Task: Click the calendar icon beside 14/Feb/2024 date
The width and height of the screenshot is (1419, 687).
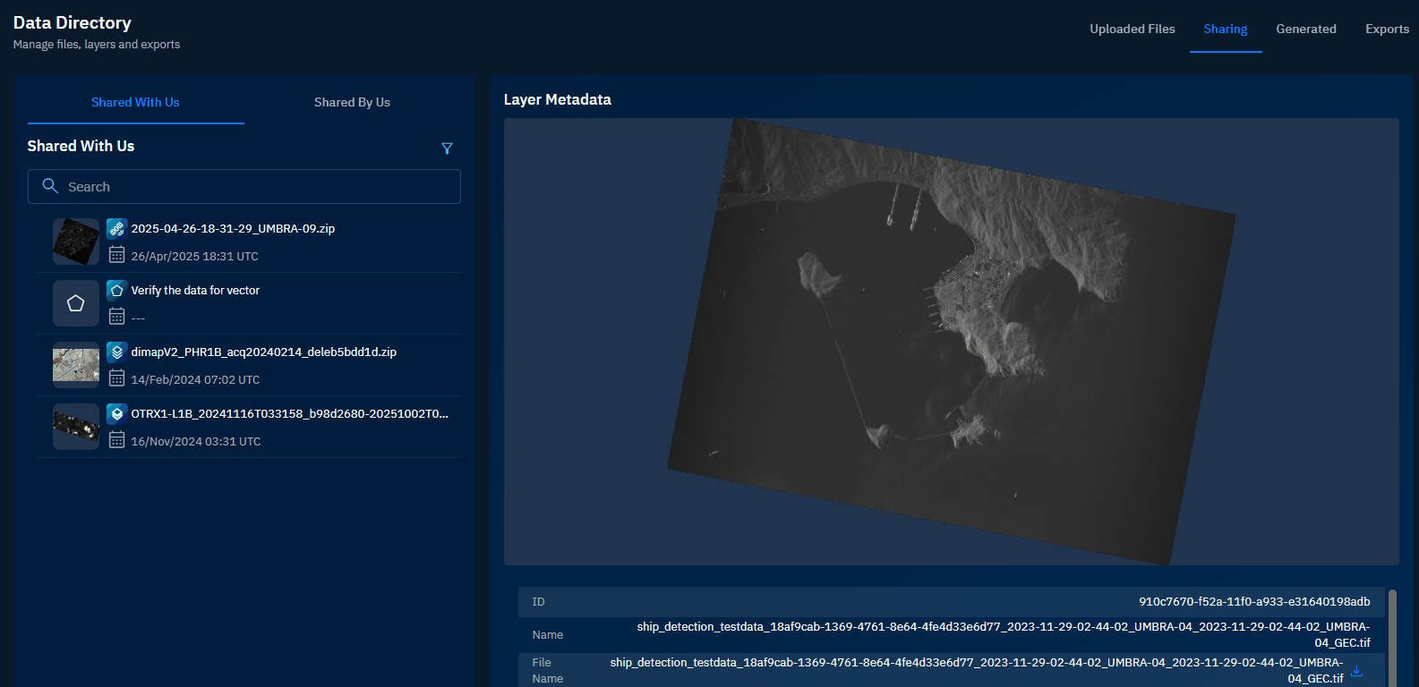Action: pyautogui.click(x=116, y=378)
